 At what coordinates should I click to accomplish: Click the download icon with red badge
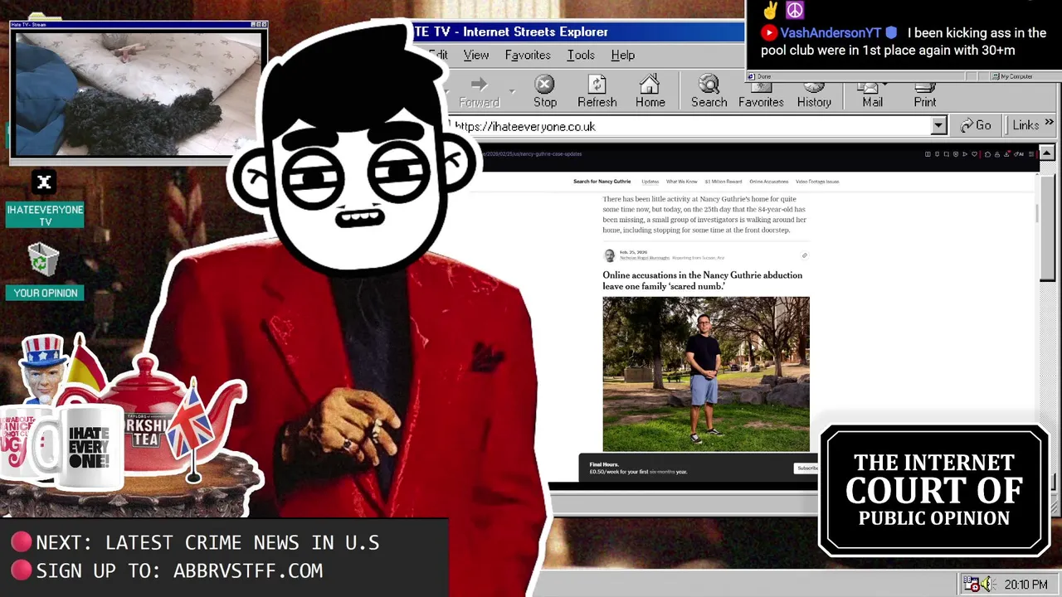[1006, 154]
